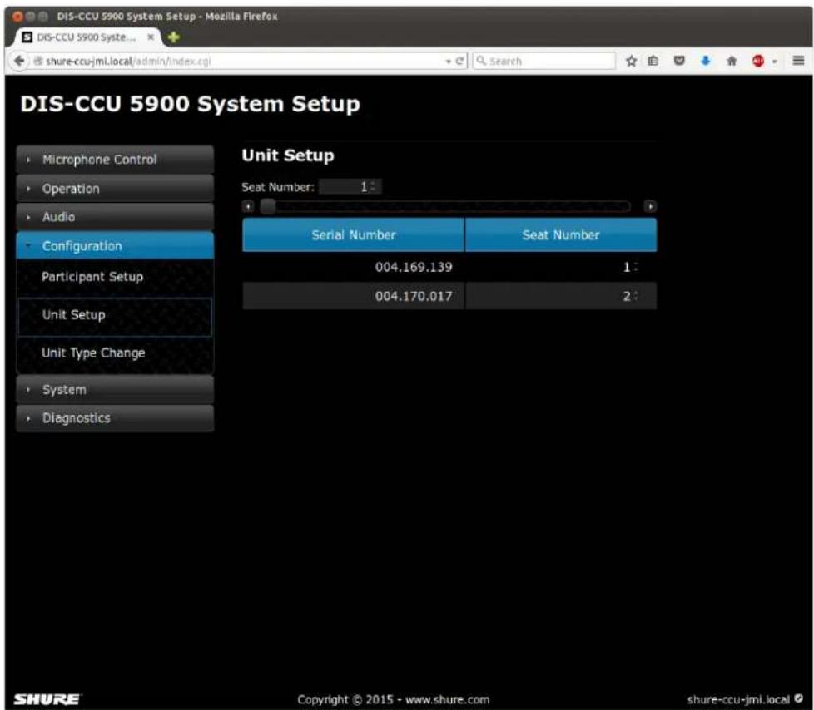Screen dimensions: 814x710
Task: Click the Serial Number column header
Action: pyautogui.click(x=354, y=235)
